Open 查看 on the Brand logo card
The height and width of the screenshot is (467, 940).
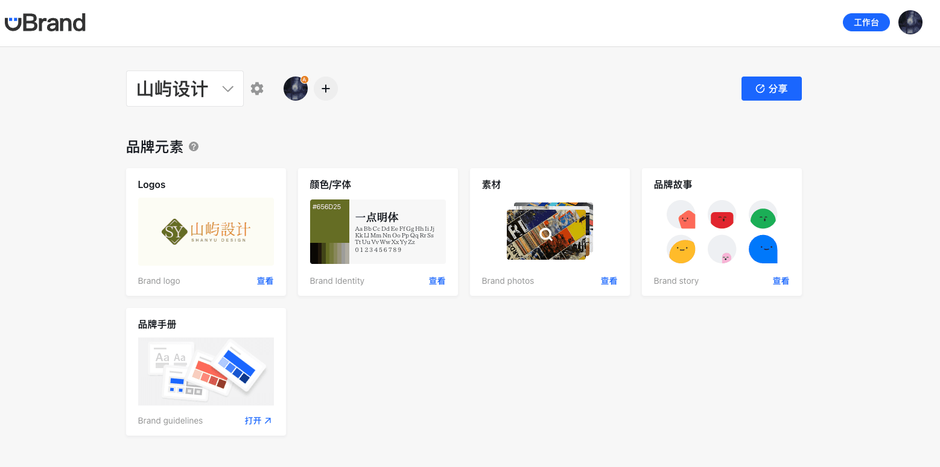tap(265, 280)
